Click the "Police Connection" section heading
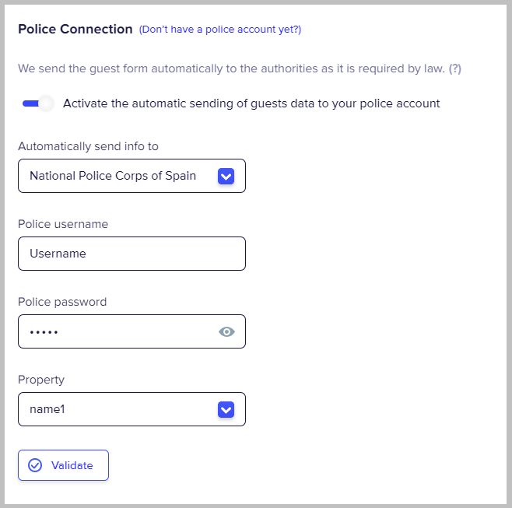512x508 pixels. pyautogui.click(x=75, y=30)
